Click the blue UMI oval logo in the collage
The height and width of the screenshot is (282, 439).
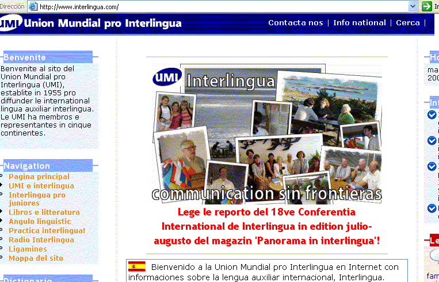pyautogui.click(x=167, y=77)
